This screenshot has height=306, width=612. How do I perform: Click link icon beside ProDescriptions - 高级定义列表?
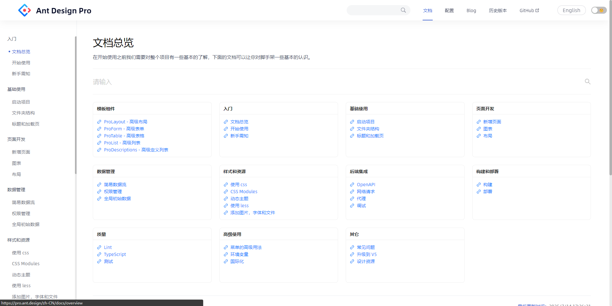[x=99, y=150]
